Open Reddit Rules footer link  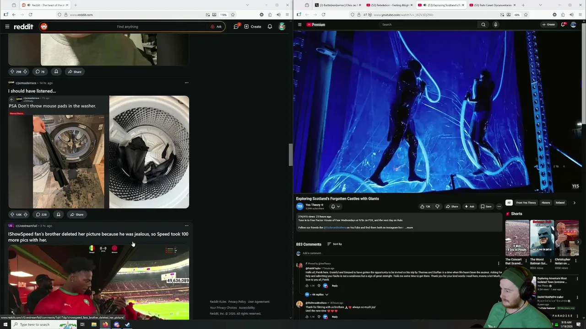click(218, 302)
